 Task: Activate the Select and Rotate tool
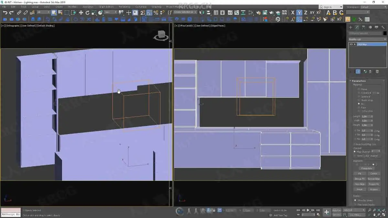tap(87, 13)
